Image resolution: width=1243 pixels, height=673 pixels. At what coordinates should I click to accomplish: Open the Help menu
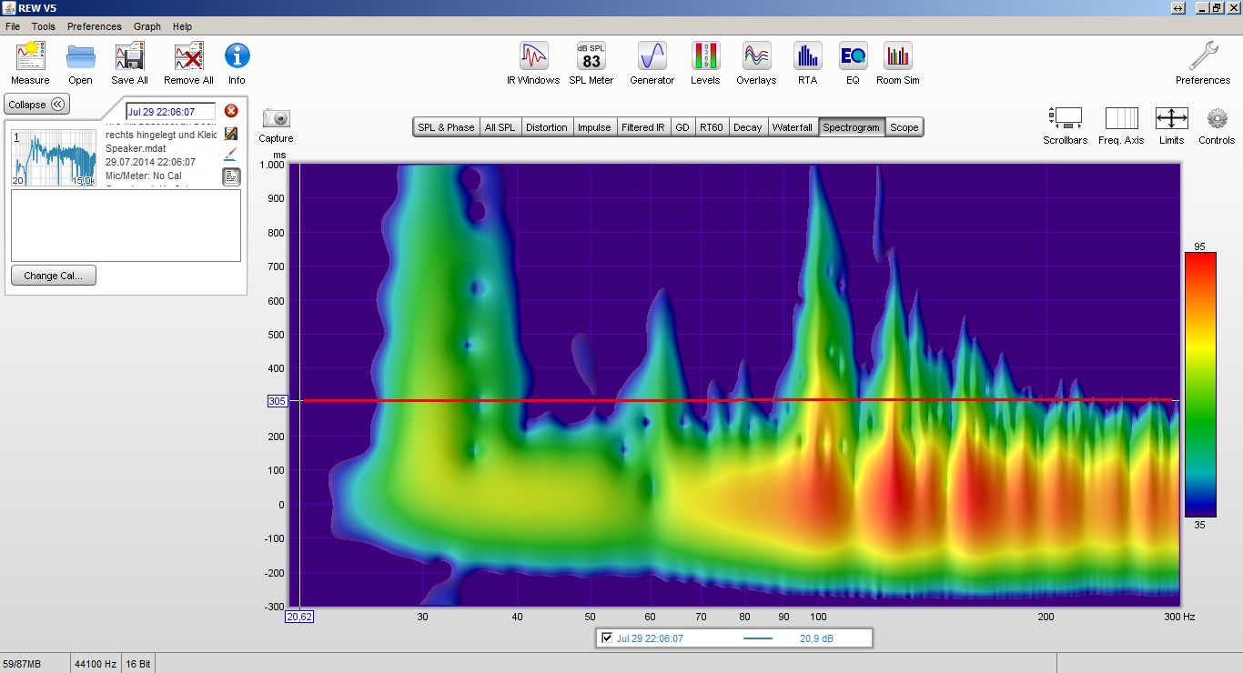(182, 26)
